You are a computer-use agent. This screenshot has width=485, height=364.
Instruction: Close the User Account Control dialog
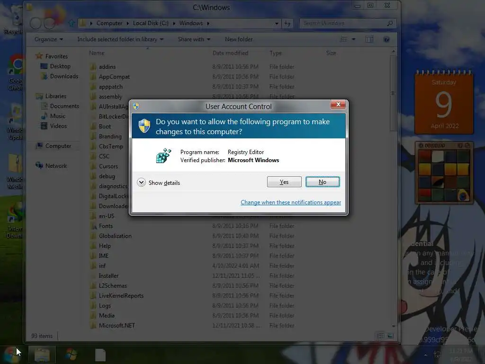click(338, 104)
